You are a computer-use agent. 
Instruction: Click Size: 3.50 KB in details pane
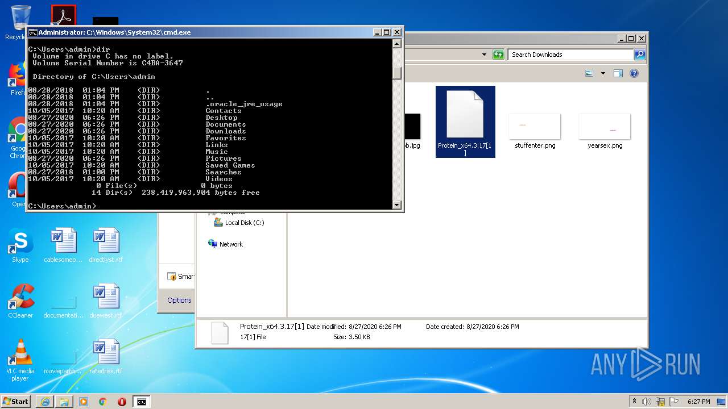pos(351,337)
